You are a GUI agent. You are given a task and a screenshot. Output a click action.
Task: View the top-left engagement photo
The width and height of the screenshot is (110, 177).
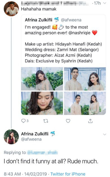[42, 79]
